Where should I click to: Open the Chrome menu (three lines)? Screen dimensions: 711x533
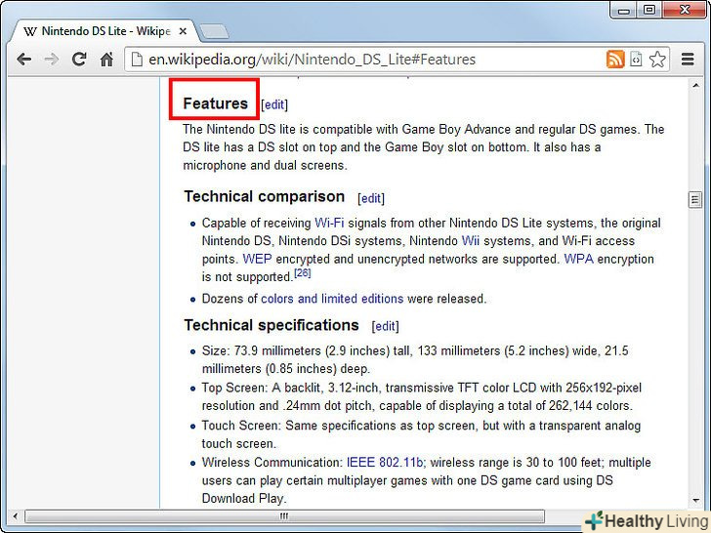688,60
